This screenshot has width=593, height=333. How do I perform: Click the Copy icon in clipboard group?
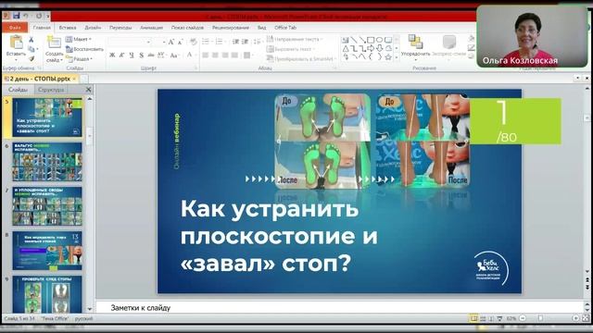32,49
